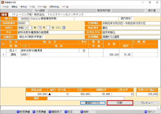Click the 金額表示 value 税込み(税抜き単価)

(x=31, y=37)
